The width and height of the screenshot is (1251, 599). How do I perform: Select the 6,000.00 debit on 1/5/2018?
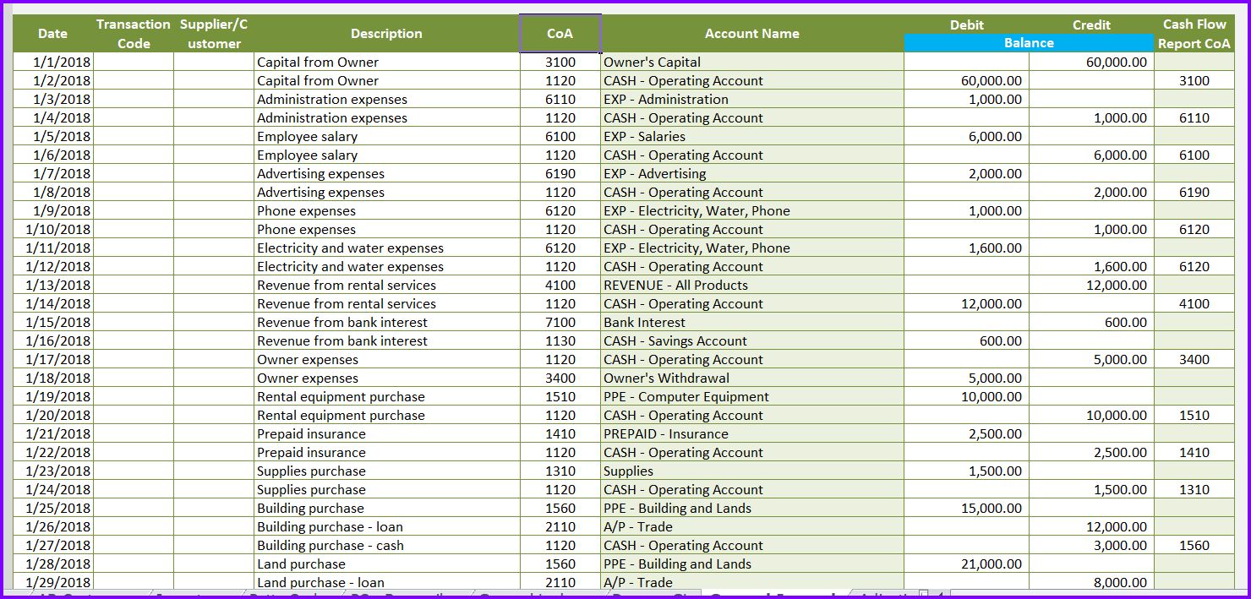(967, 136)
